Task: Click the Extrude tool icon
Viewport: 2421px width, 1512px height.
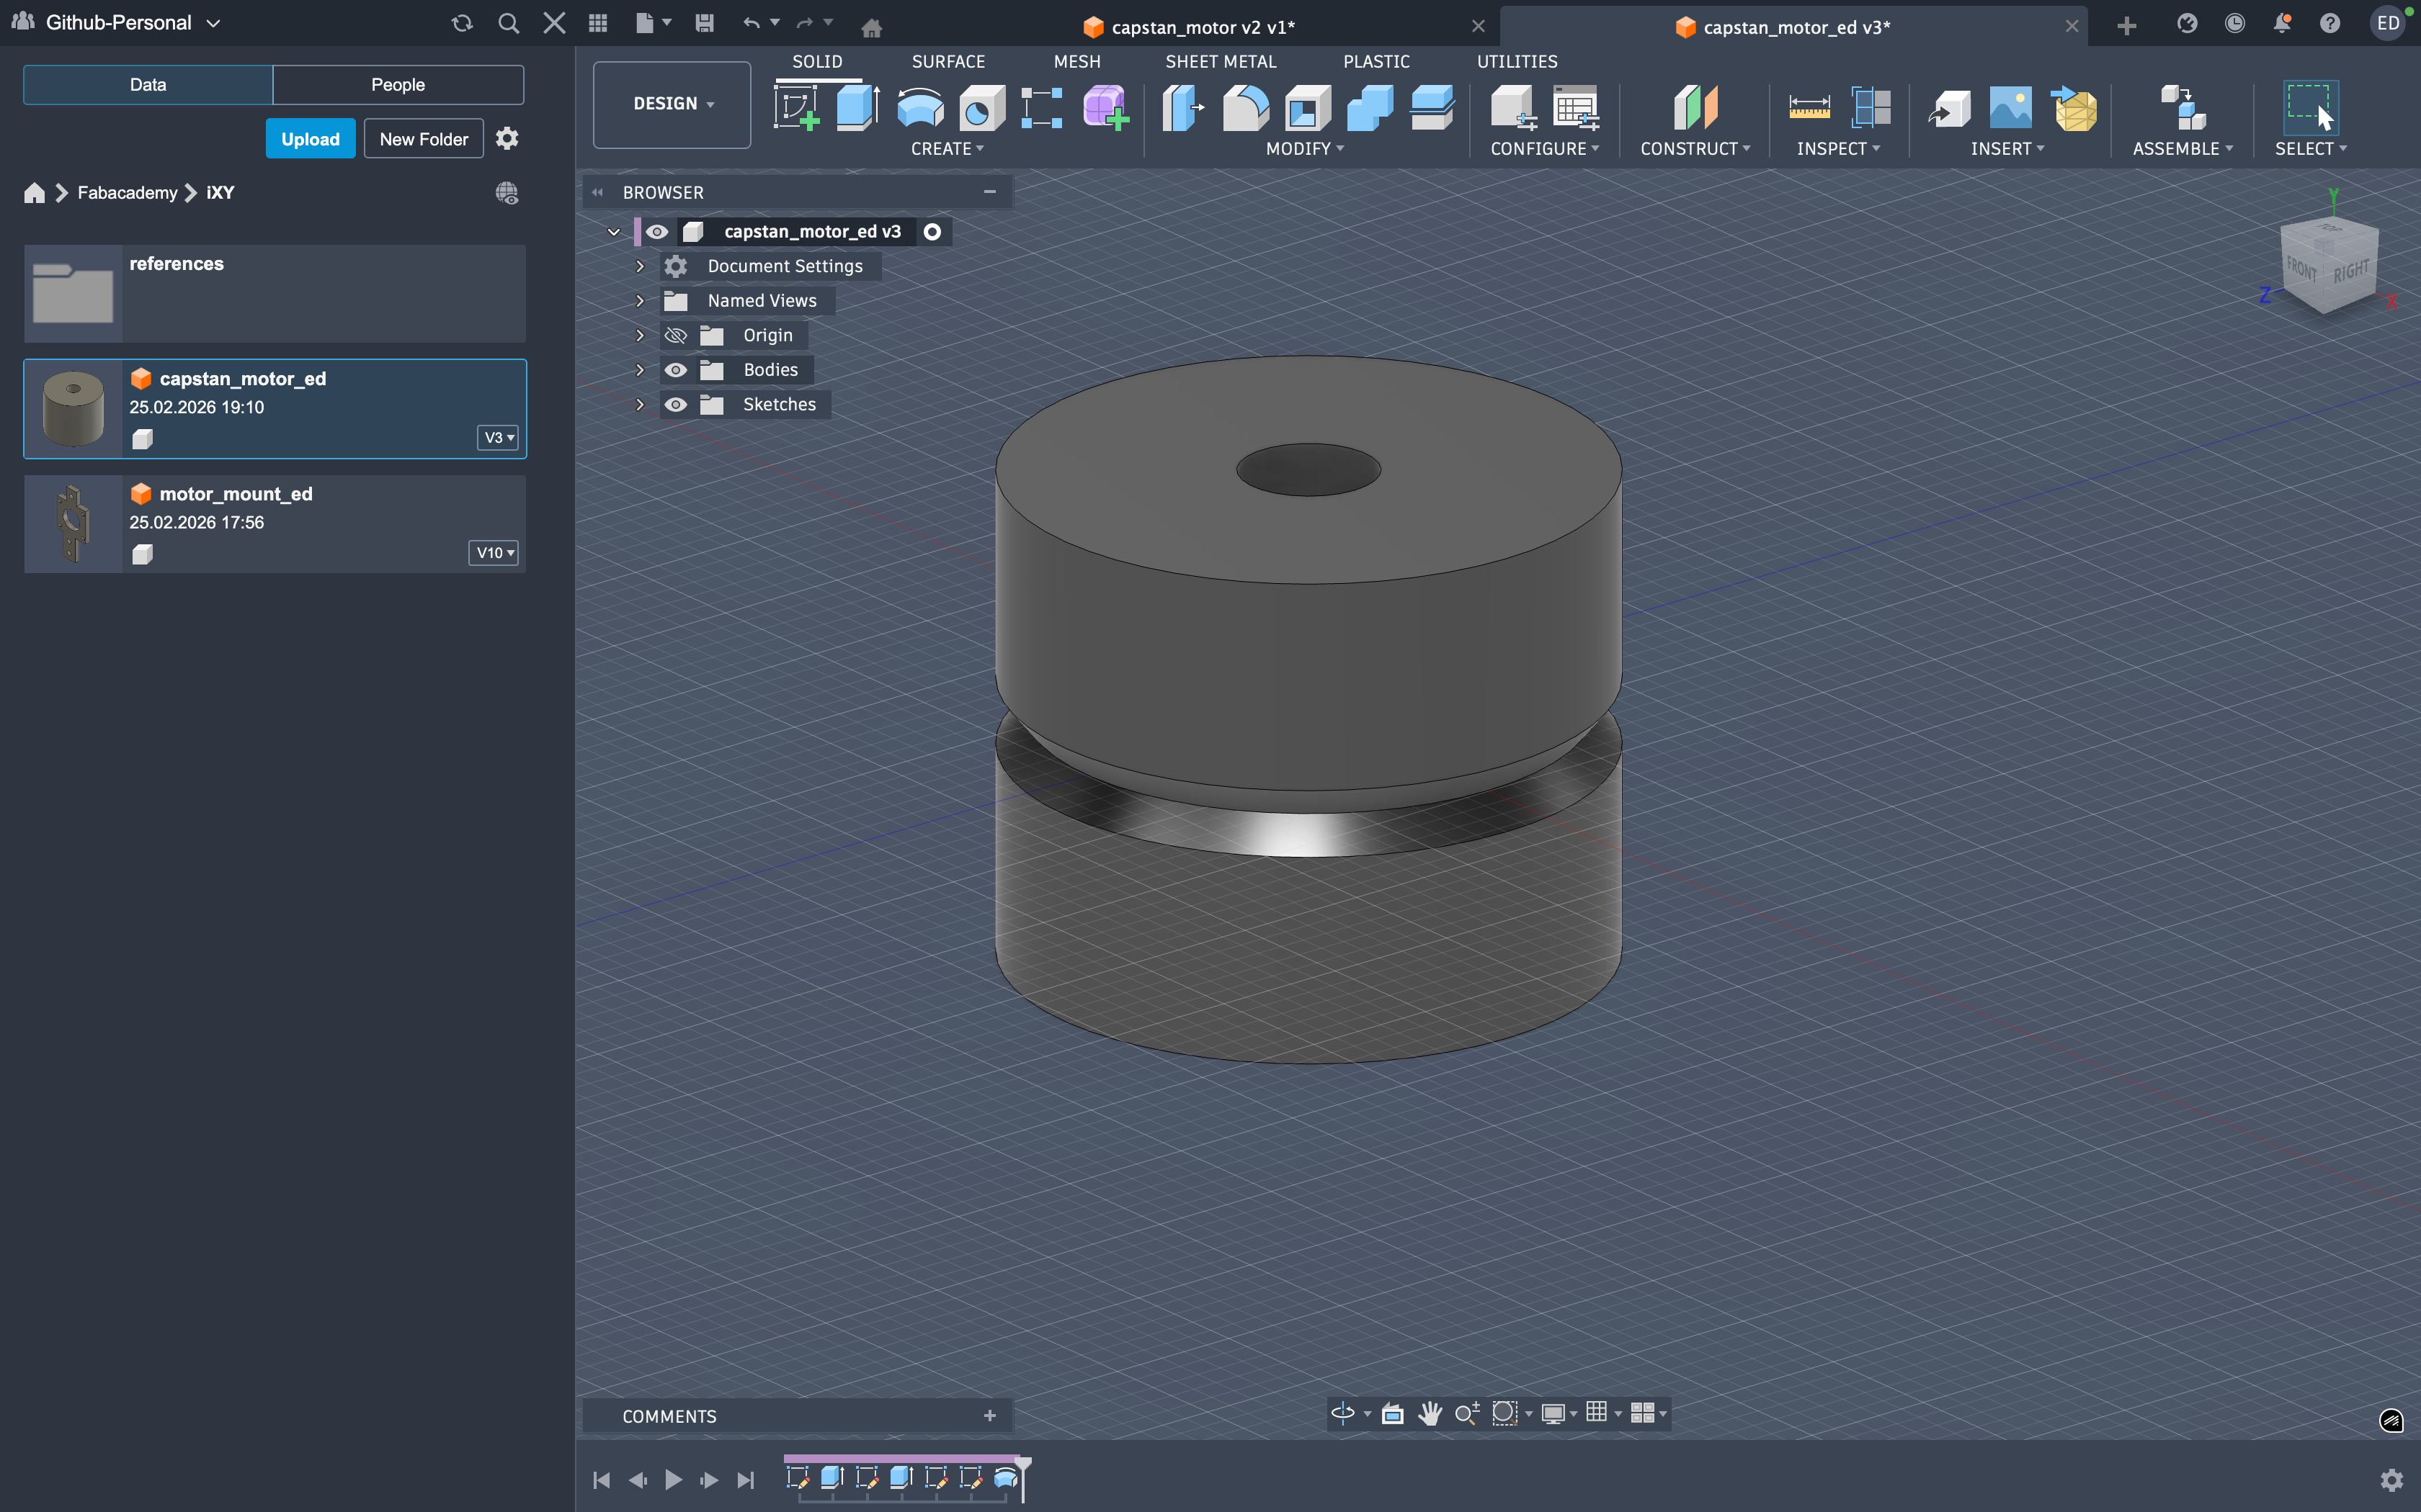Action: click(x=857, y=107)
